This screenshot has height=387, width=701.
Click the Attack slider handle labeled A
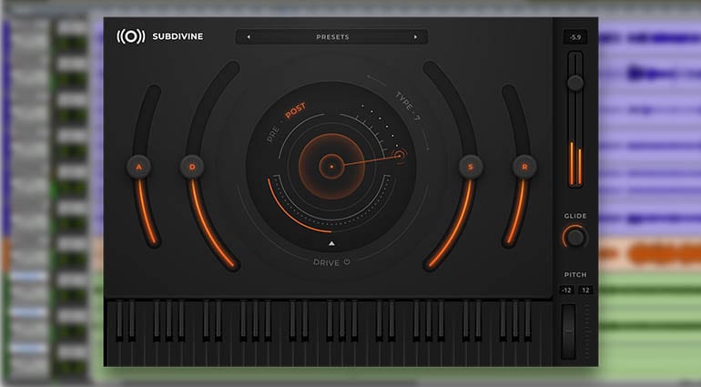point(138,168)
